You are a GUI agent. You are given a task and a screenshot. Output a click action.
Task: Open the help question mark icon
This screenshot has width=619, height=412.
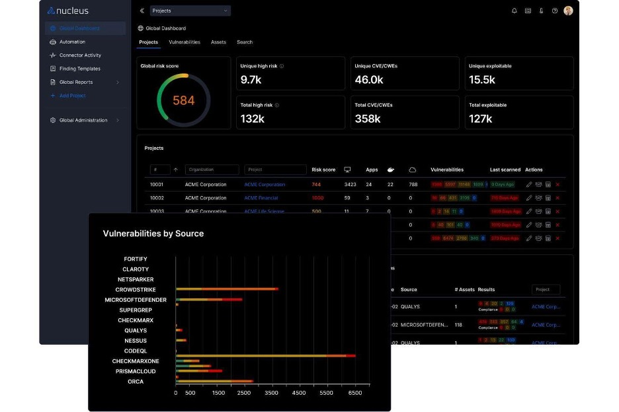click(555, 11)
